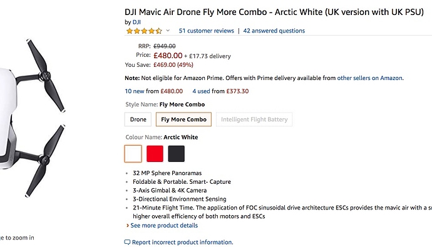Click the star rating icons
Image resolution: width=432 pixels, height=247 pixels.
click(x=144, y=31)
